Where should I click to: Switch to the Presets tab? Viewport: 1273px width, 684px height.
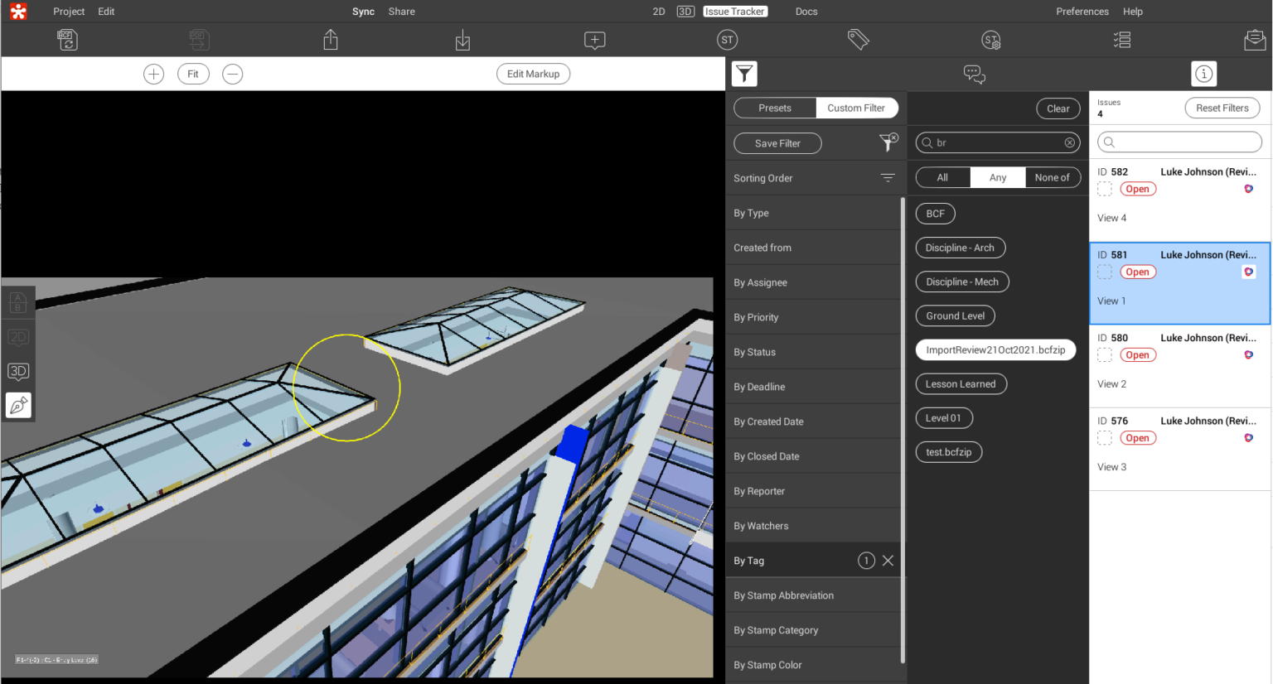[774, 108]
